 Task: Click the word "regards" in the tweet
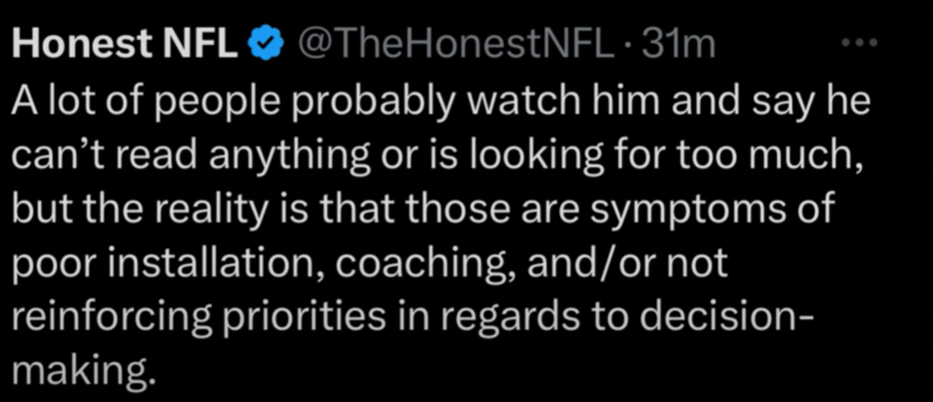[535, 313]
